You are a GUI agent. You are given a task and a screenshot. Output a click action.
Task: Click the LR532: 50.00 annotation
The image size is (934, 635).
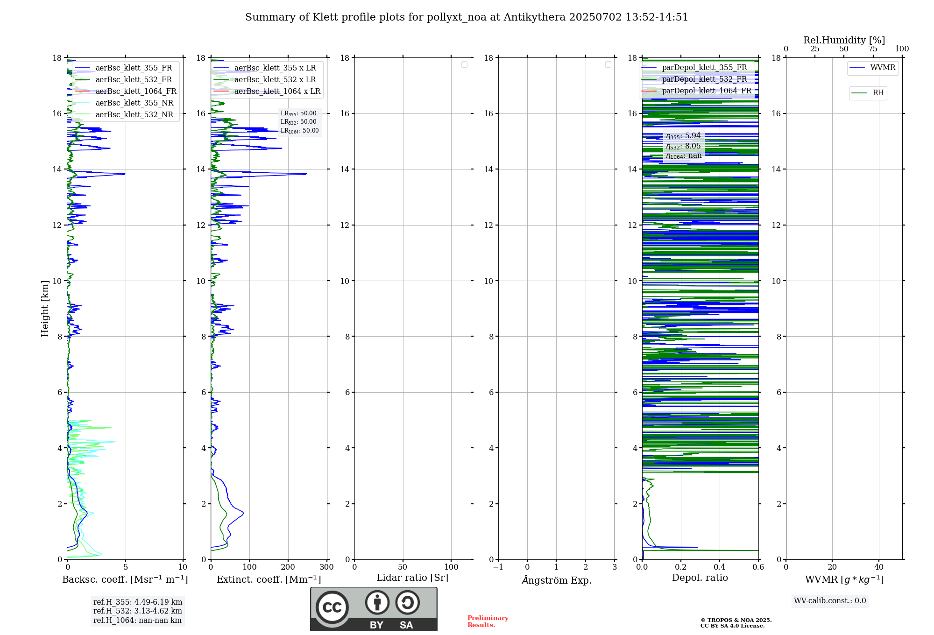(298, 122)
